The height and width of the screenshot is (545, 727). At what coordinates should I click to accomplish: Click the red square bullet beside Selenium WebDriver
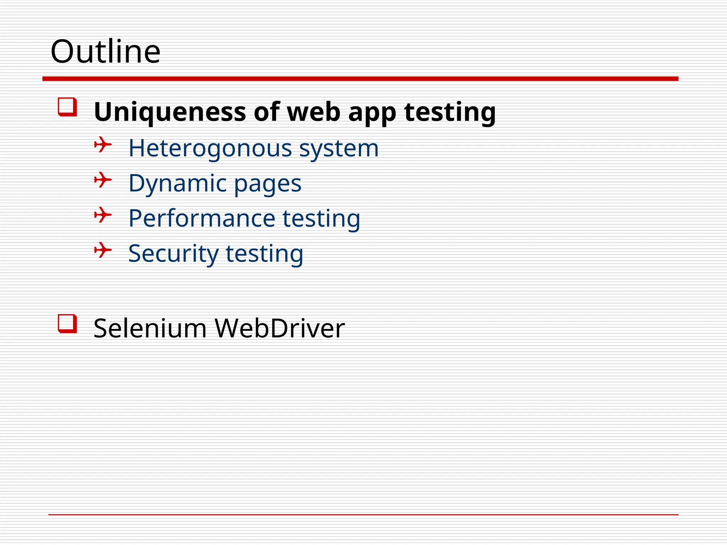coord(67,324)
